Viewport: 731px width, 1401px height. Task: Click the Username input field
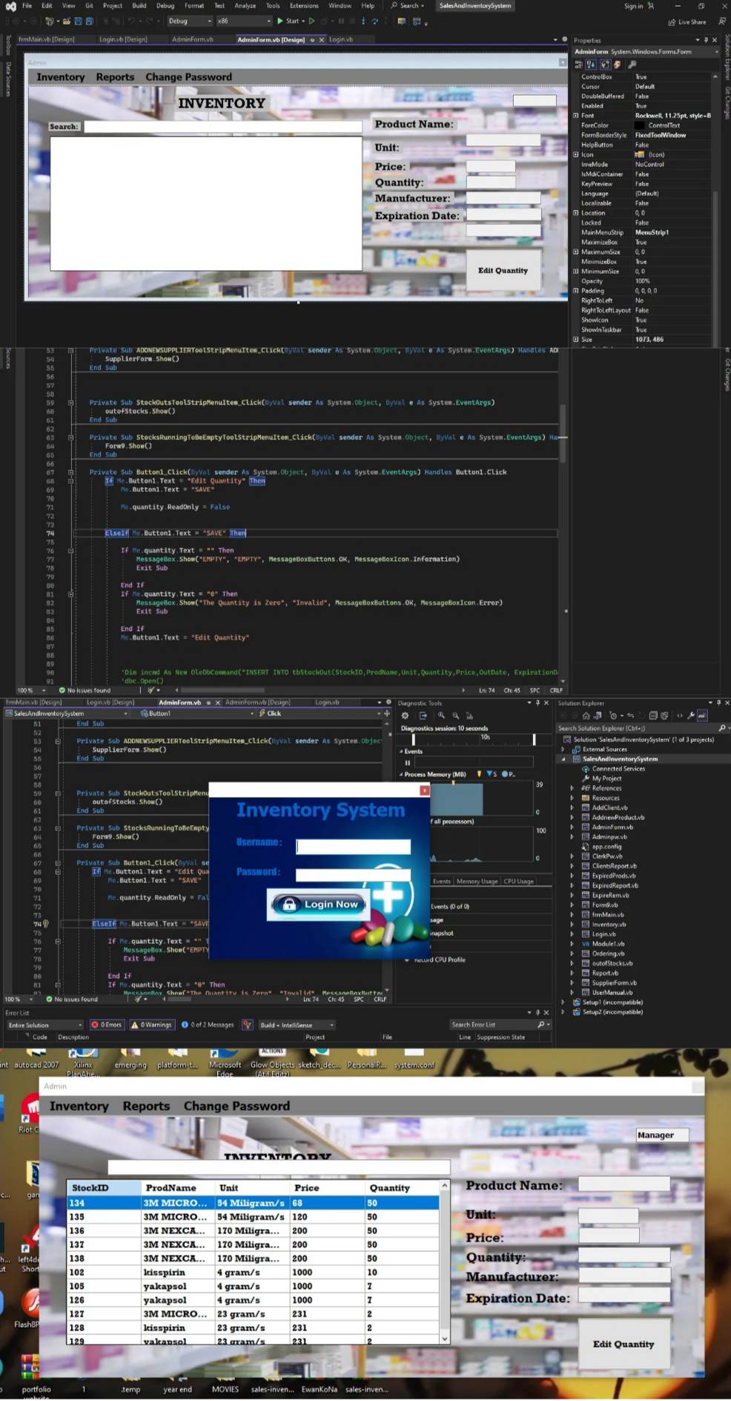pyautogui.click(x=353, y=845)
